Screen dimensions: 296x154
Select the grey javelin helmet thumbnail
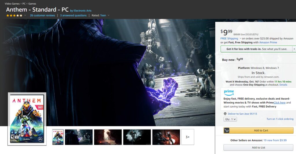tap(137, 137)
